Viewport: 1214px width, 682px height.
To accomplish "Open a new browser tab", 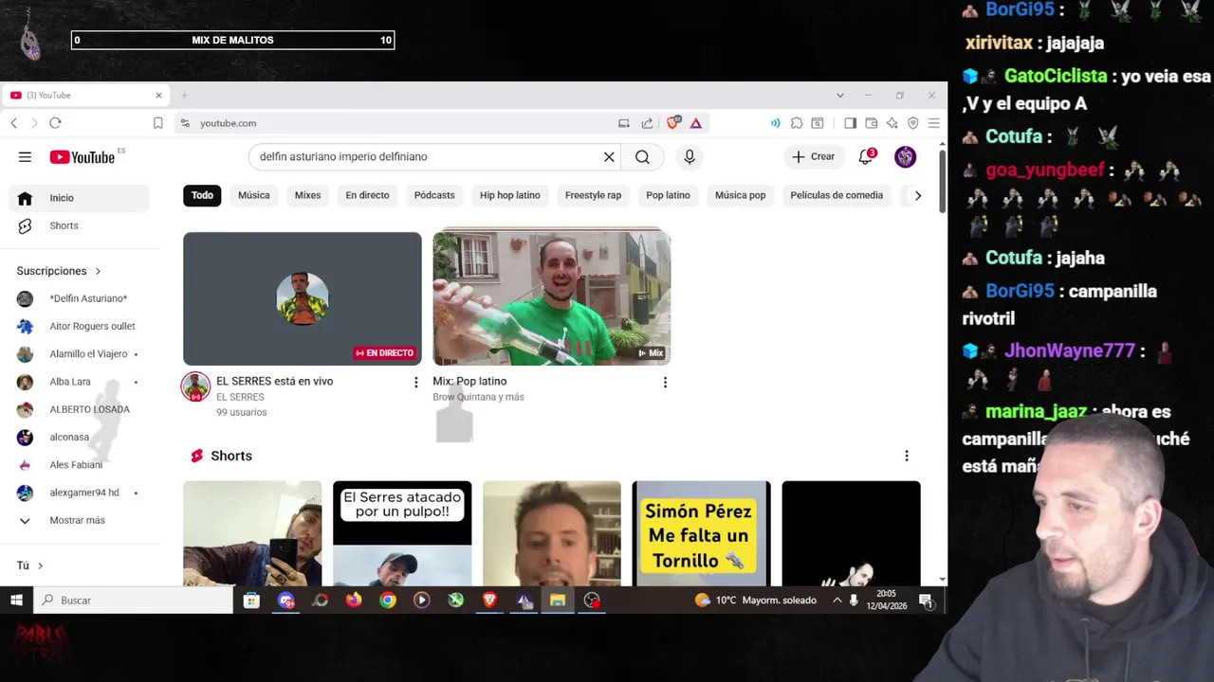I will [184, 95].
